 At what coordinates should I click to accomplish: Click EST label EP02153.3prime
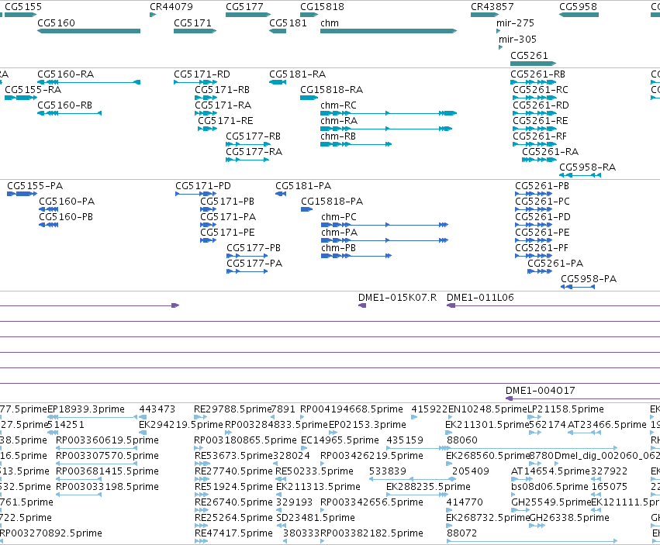[x=367, y=425]
